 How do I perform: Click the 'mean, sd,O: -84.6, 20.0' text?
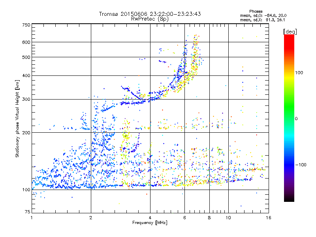pos(263,16)
